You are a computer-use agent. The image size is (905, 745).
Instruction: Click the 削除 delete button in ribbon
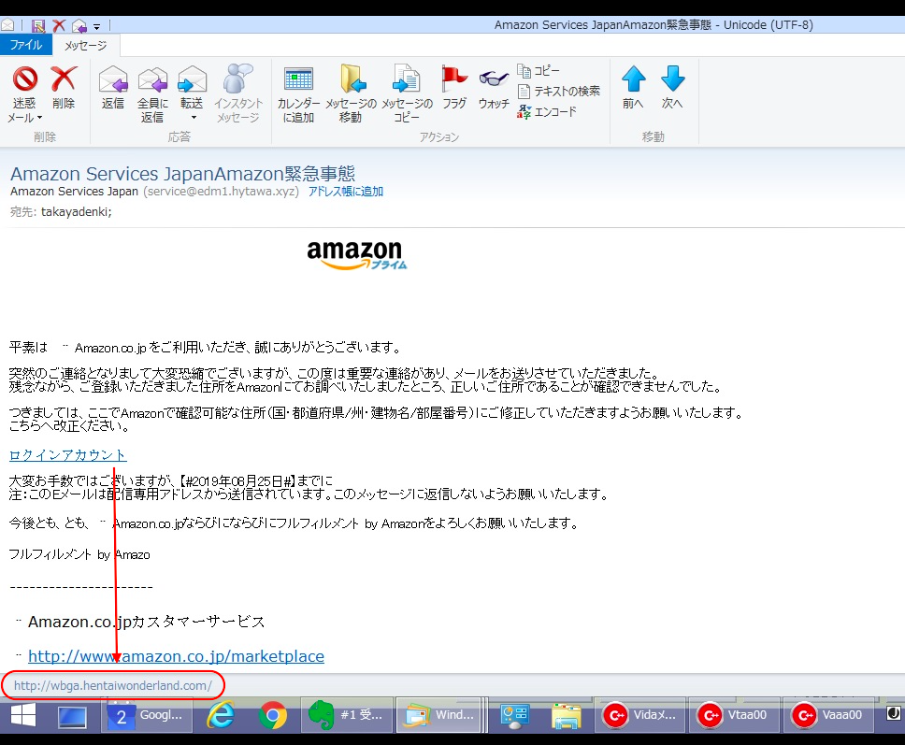point(64,87)
